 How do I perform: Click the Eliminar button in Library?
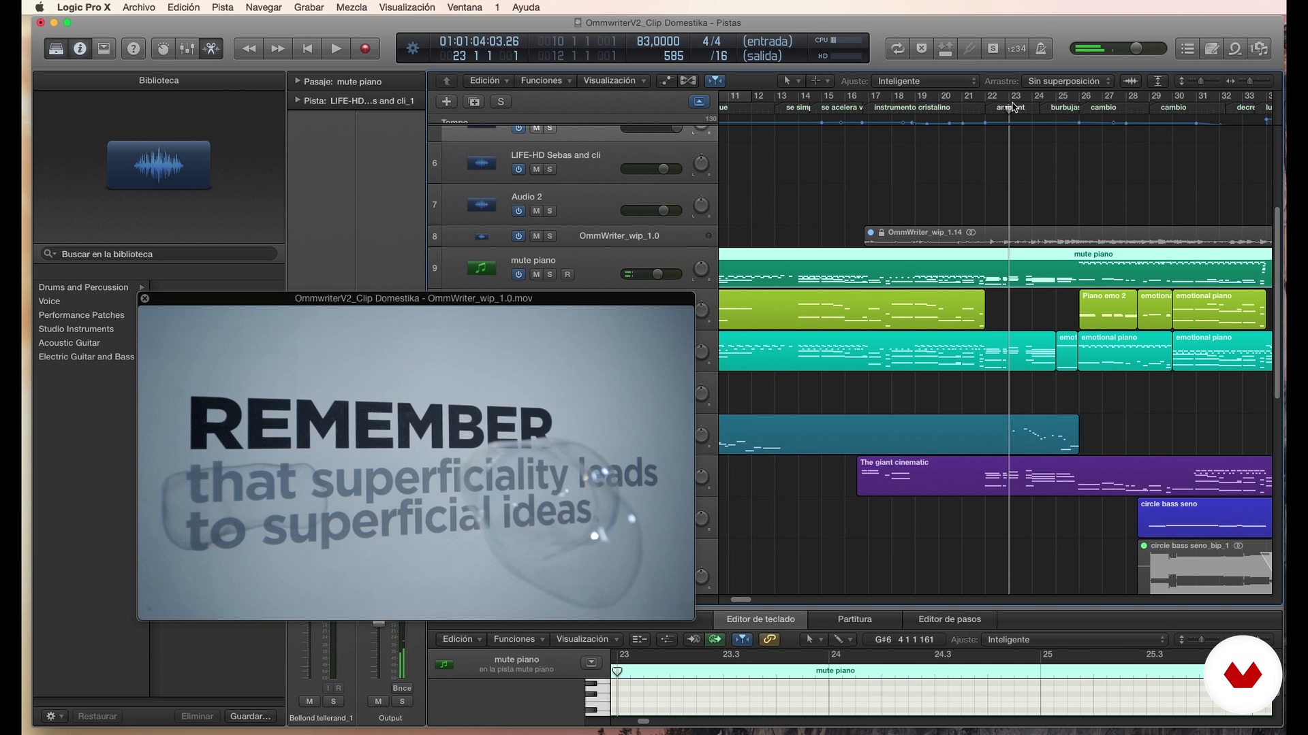197,716
